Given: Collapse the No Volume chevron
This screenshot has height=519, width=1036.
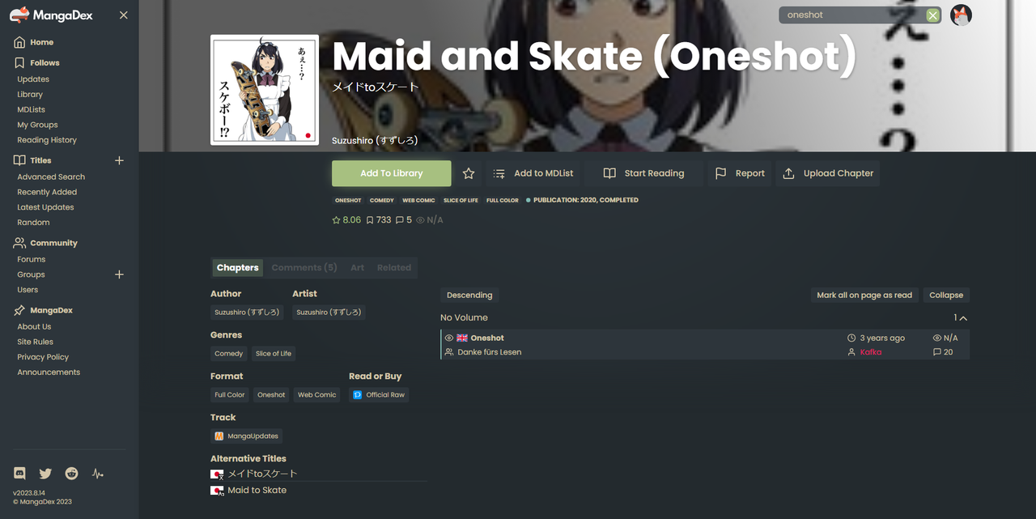Looking at the screenshot, I should (963, 318).
